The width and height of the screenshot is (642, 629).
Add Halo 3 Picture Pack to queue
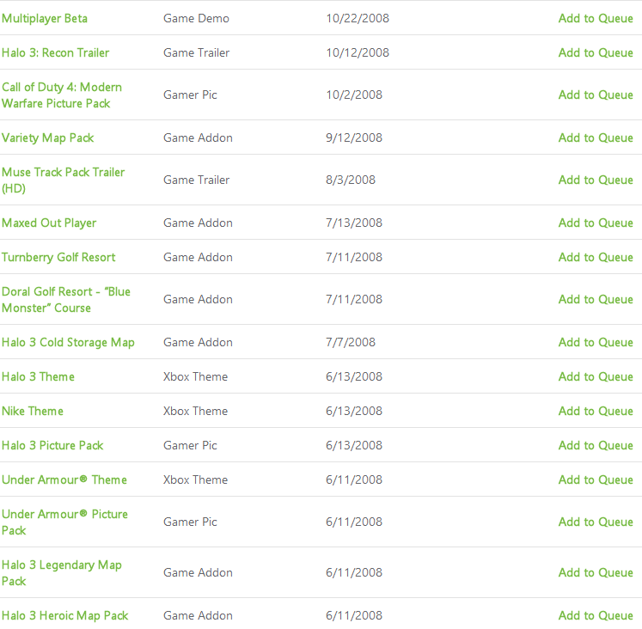596,446
